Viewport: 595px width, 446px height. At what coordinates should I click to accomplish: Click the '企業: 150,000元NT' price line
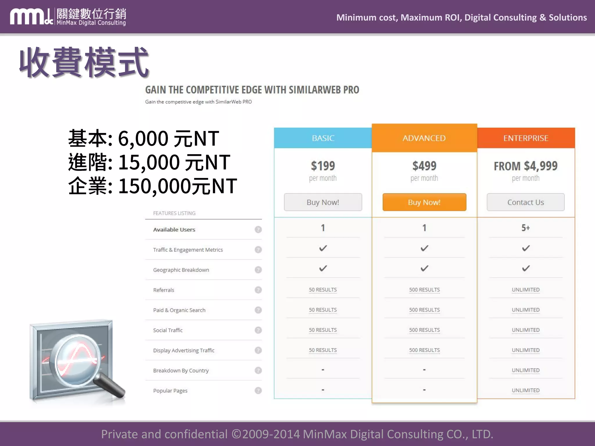[x=153, y=186]
